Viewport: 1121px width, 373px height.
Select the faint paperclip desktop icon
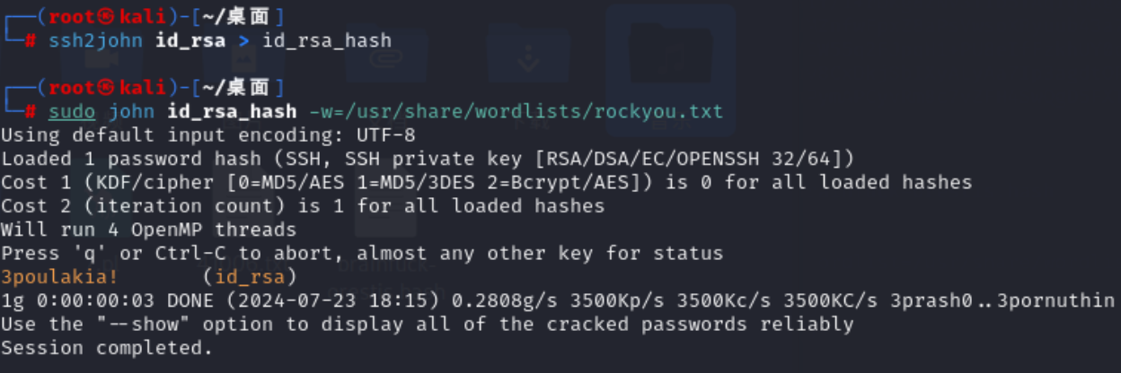pos(384,56)
